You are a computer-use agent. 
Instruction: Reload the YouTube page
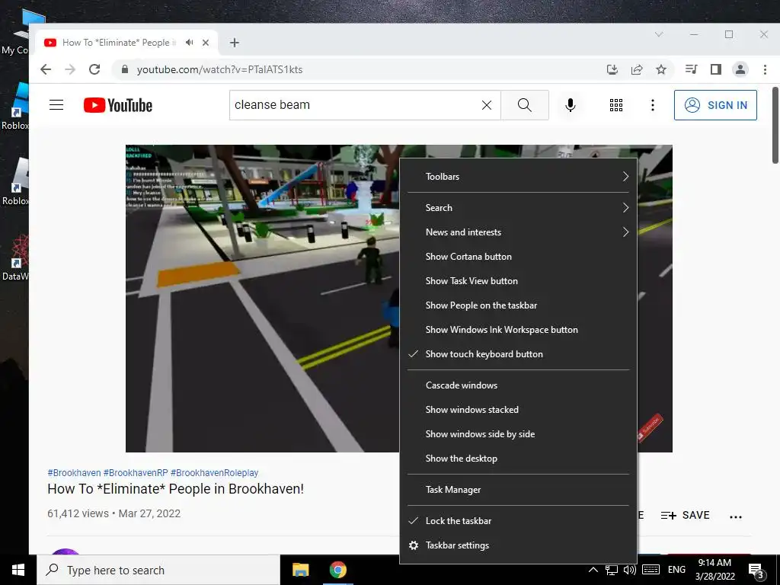pos(94,69)
